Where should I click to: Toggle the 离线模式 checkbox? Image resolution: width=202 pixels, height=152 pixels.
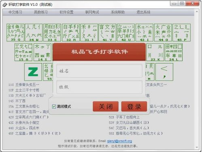click(54, 107)
